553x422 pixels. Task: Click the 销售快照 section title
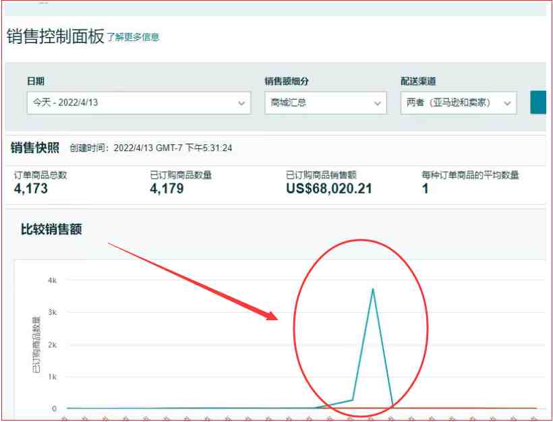(x=35, y=148)
